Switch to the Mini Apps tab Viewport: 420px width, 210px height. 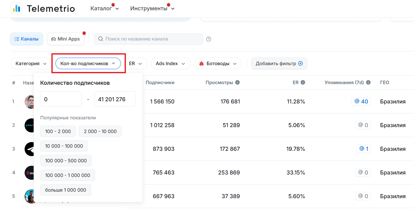pyautogui.click(x=65, y=39)
